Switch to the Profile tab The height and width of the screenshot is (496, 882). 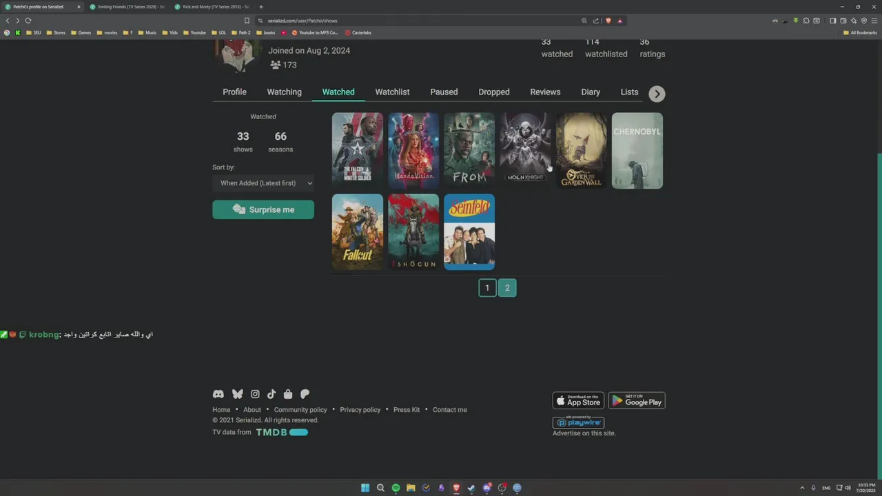coord(234,92)
